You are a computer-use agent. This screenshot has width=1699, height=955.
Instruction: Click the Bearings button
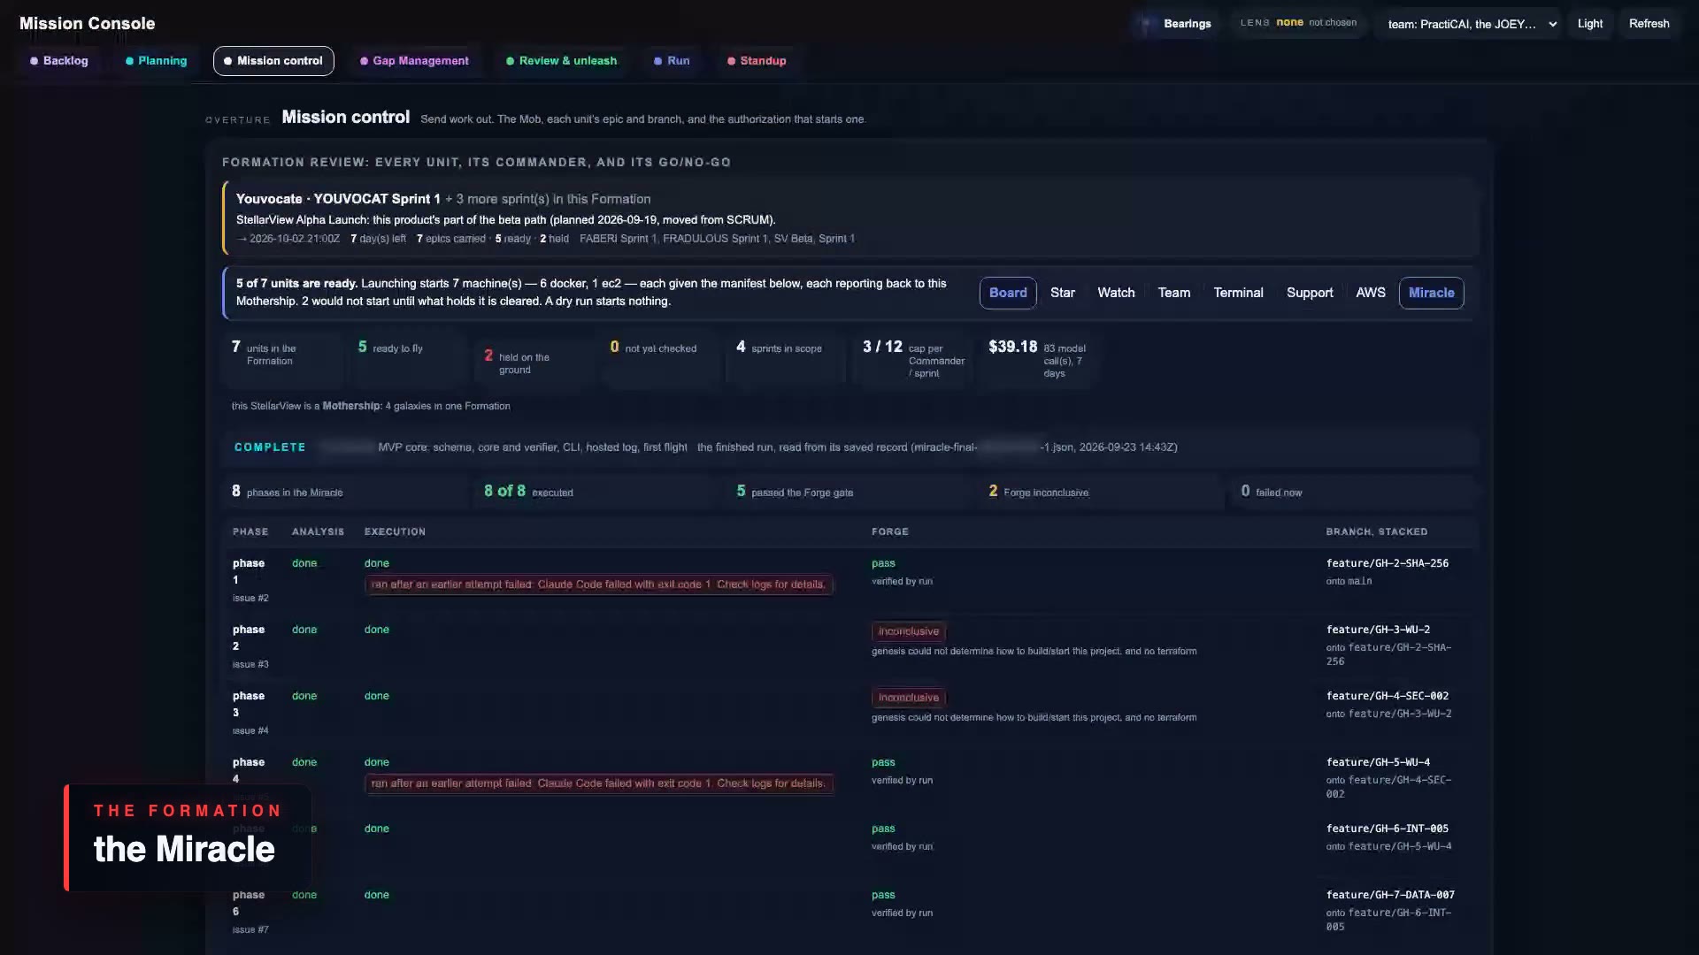tap(1176, 24)
